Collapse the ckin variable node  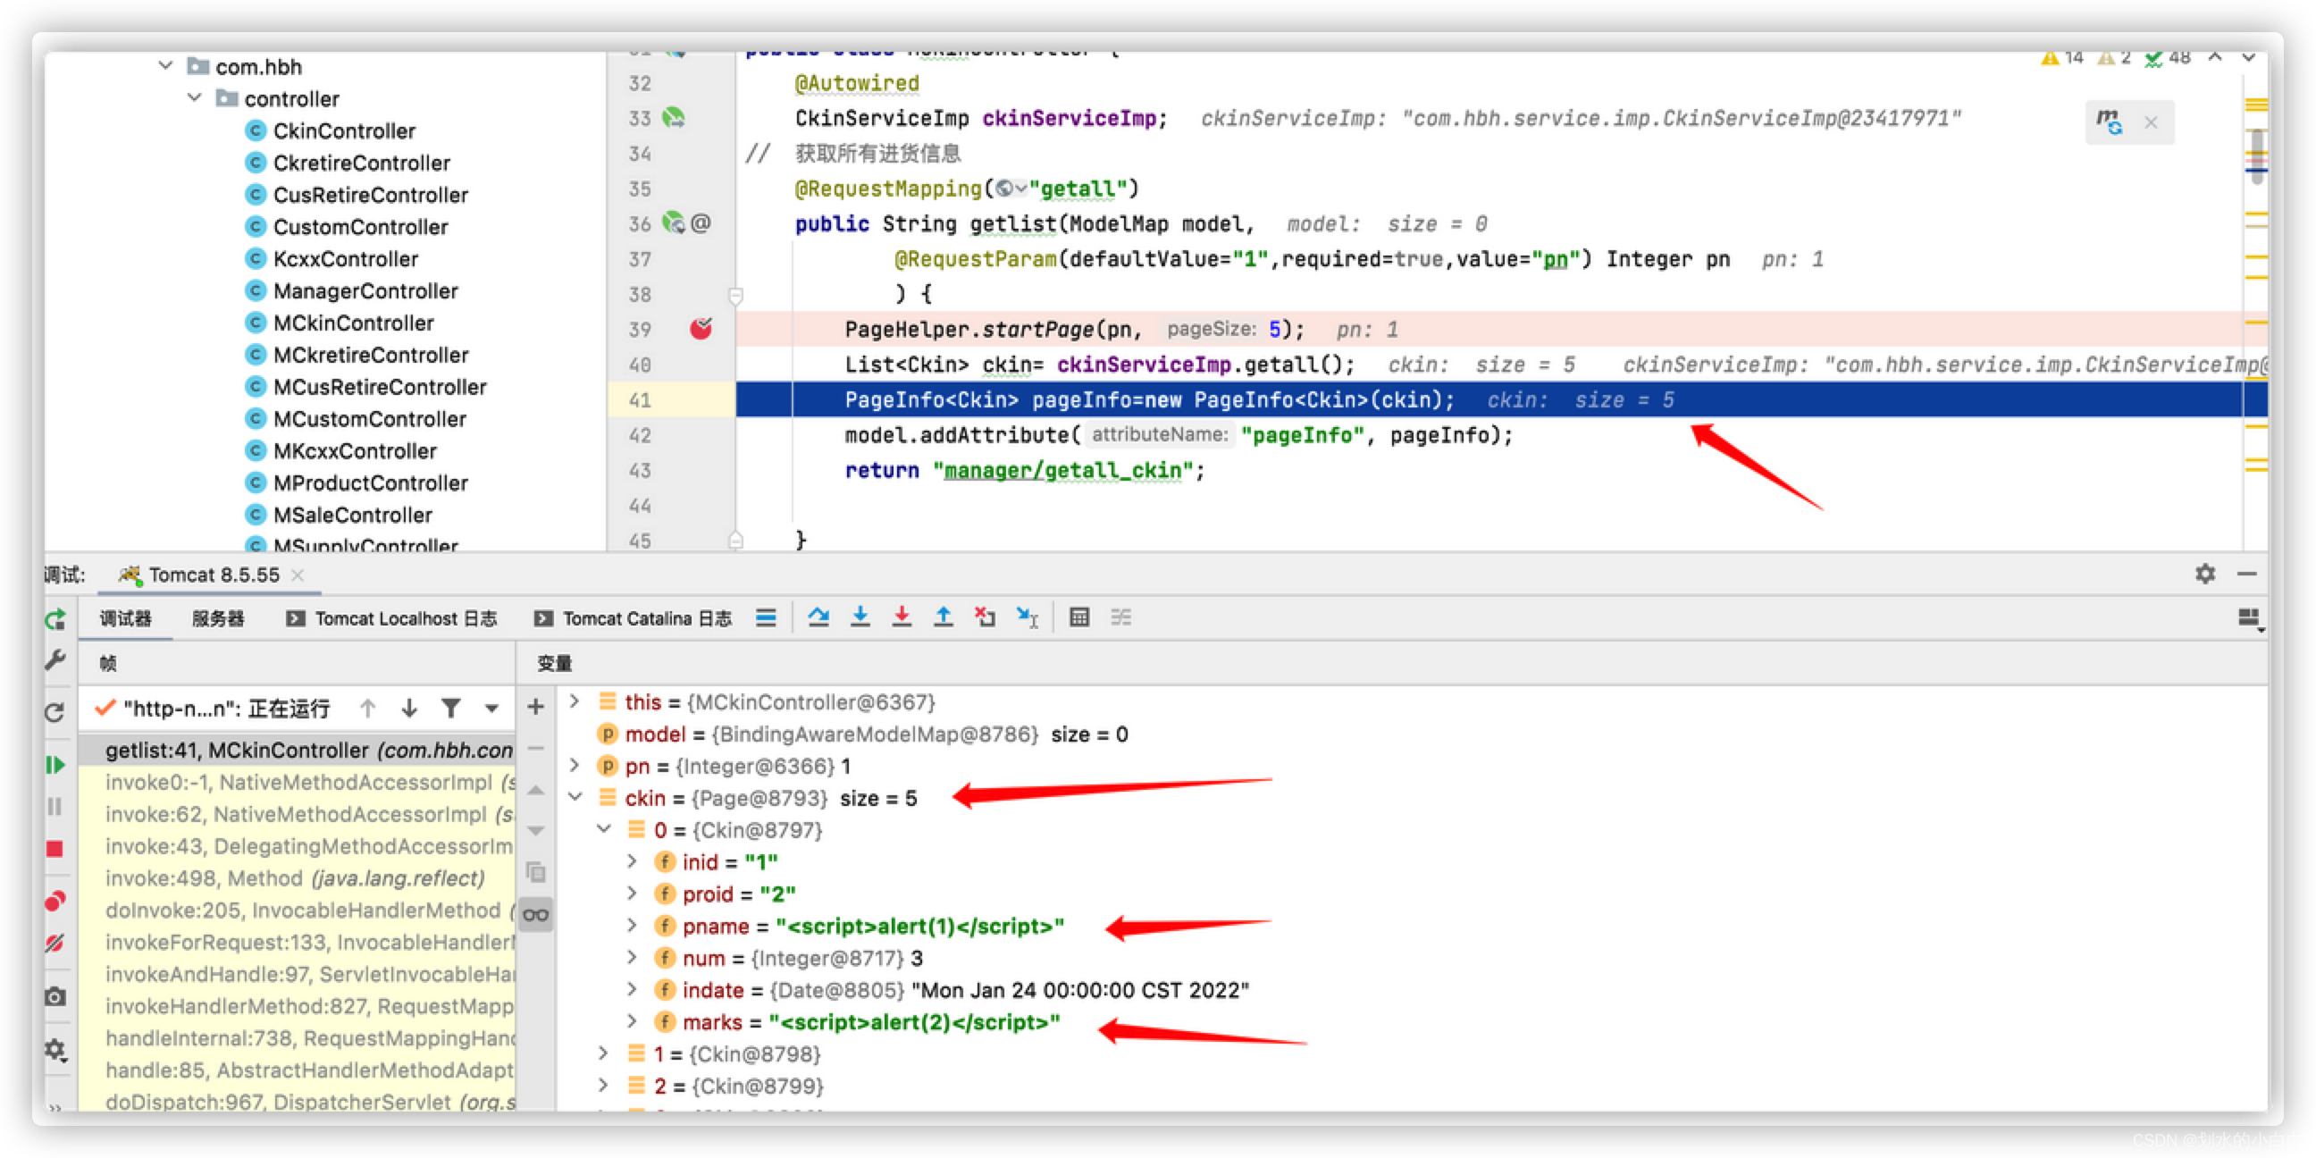coord(575,798)
